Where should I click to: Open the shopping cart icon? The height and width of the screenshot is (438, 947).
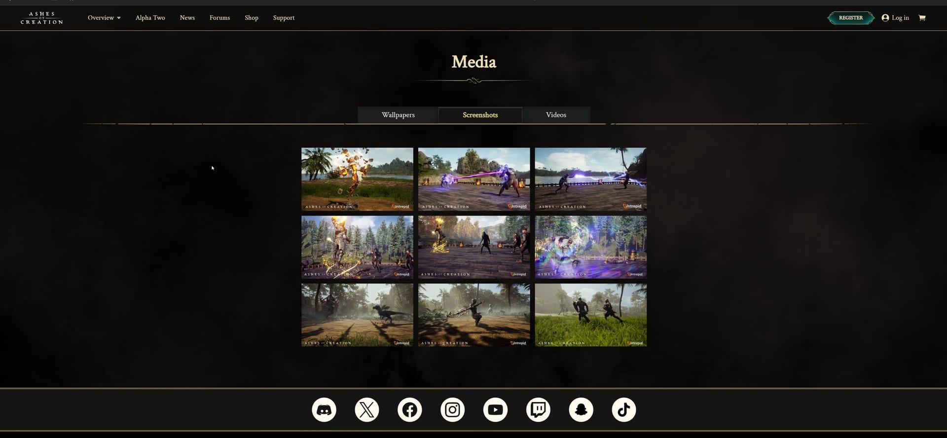click(x=922, y=18)
